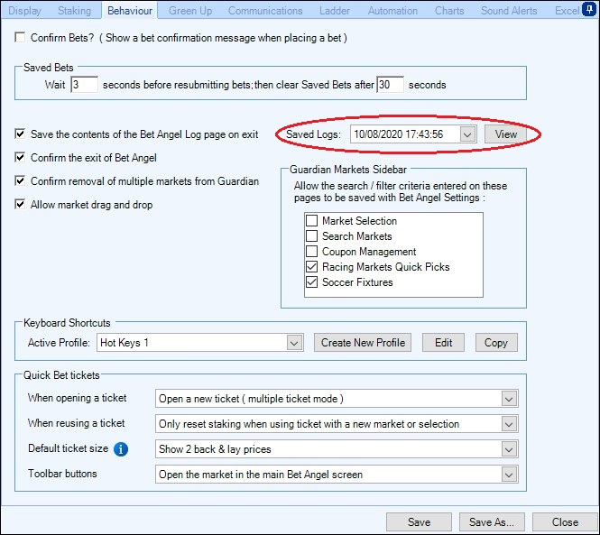Image resolution: width=600 pixels, height=535 pixels.
Task: Switch to the Charts tab
Action: [449, 10]
